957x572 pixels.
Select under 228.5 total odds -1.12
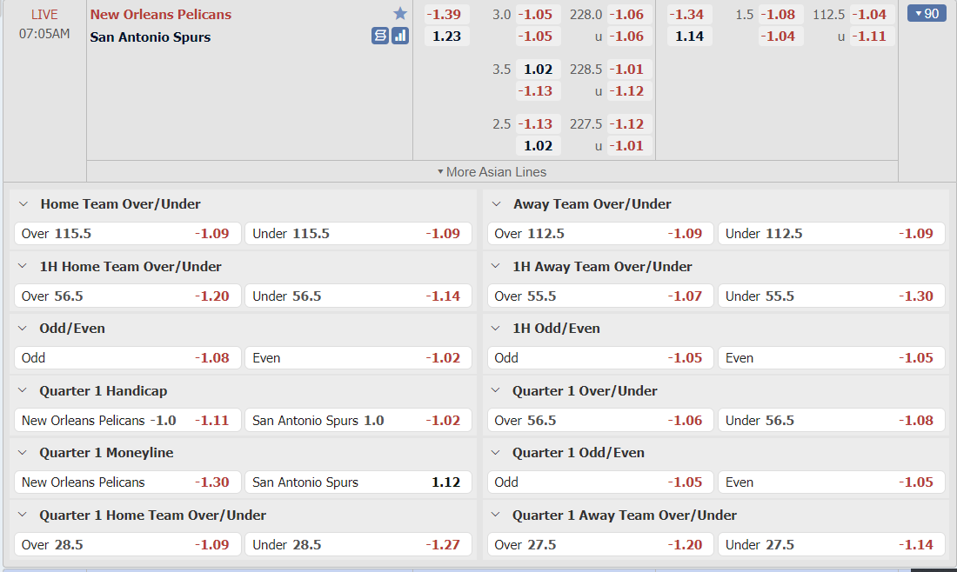tap(629, 91)
